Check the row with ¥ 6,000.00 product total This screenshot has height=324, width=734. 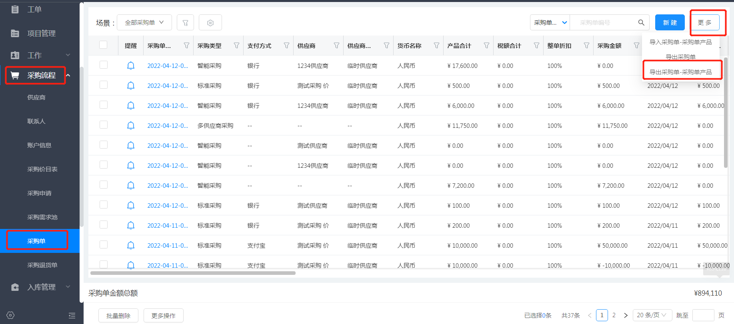tap(104, 105)
